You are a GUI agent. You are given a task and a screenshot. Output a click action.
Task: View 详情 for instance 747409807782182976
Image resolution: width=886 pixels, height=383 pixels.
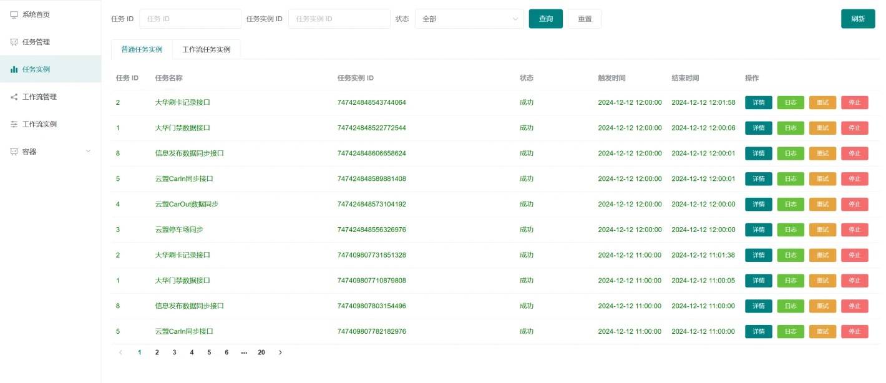point(759,331)
